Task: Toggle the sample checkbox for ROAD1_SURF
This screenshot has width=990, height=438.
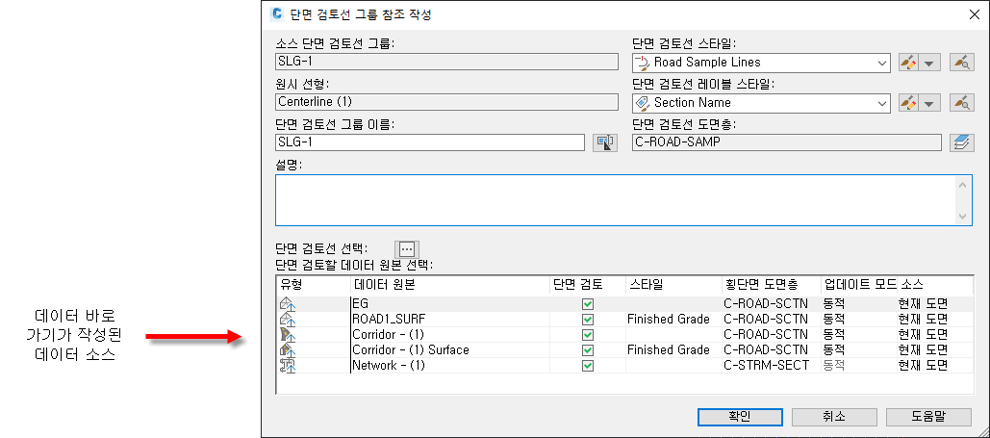Action: [x=588, y=320]
